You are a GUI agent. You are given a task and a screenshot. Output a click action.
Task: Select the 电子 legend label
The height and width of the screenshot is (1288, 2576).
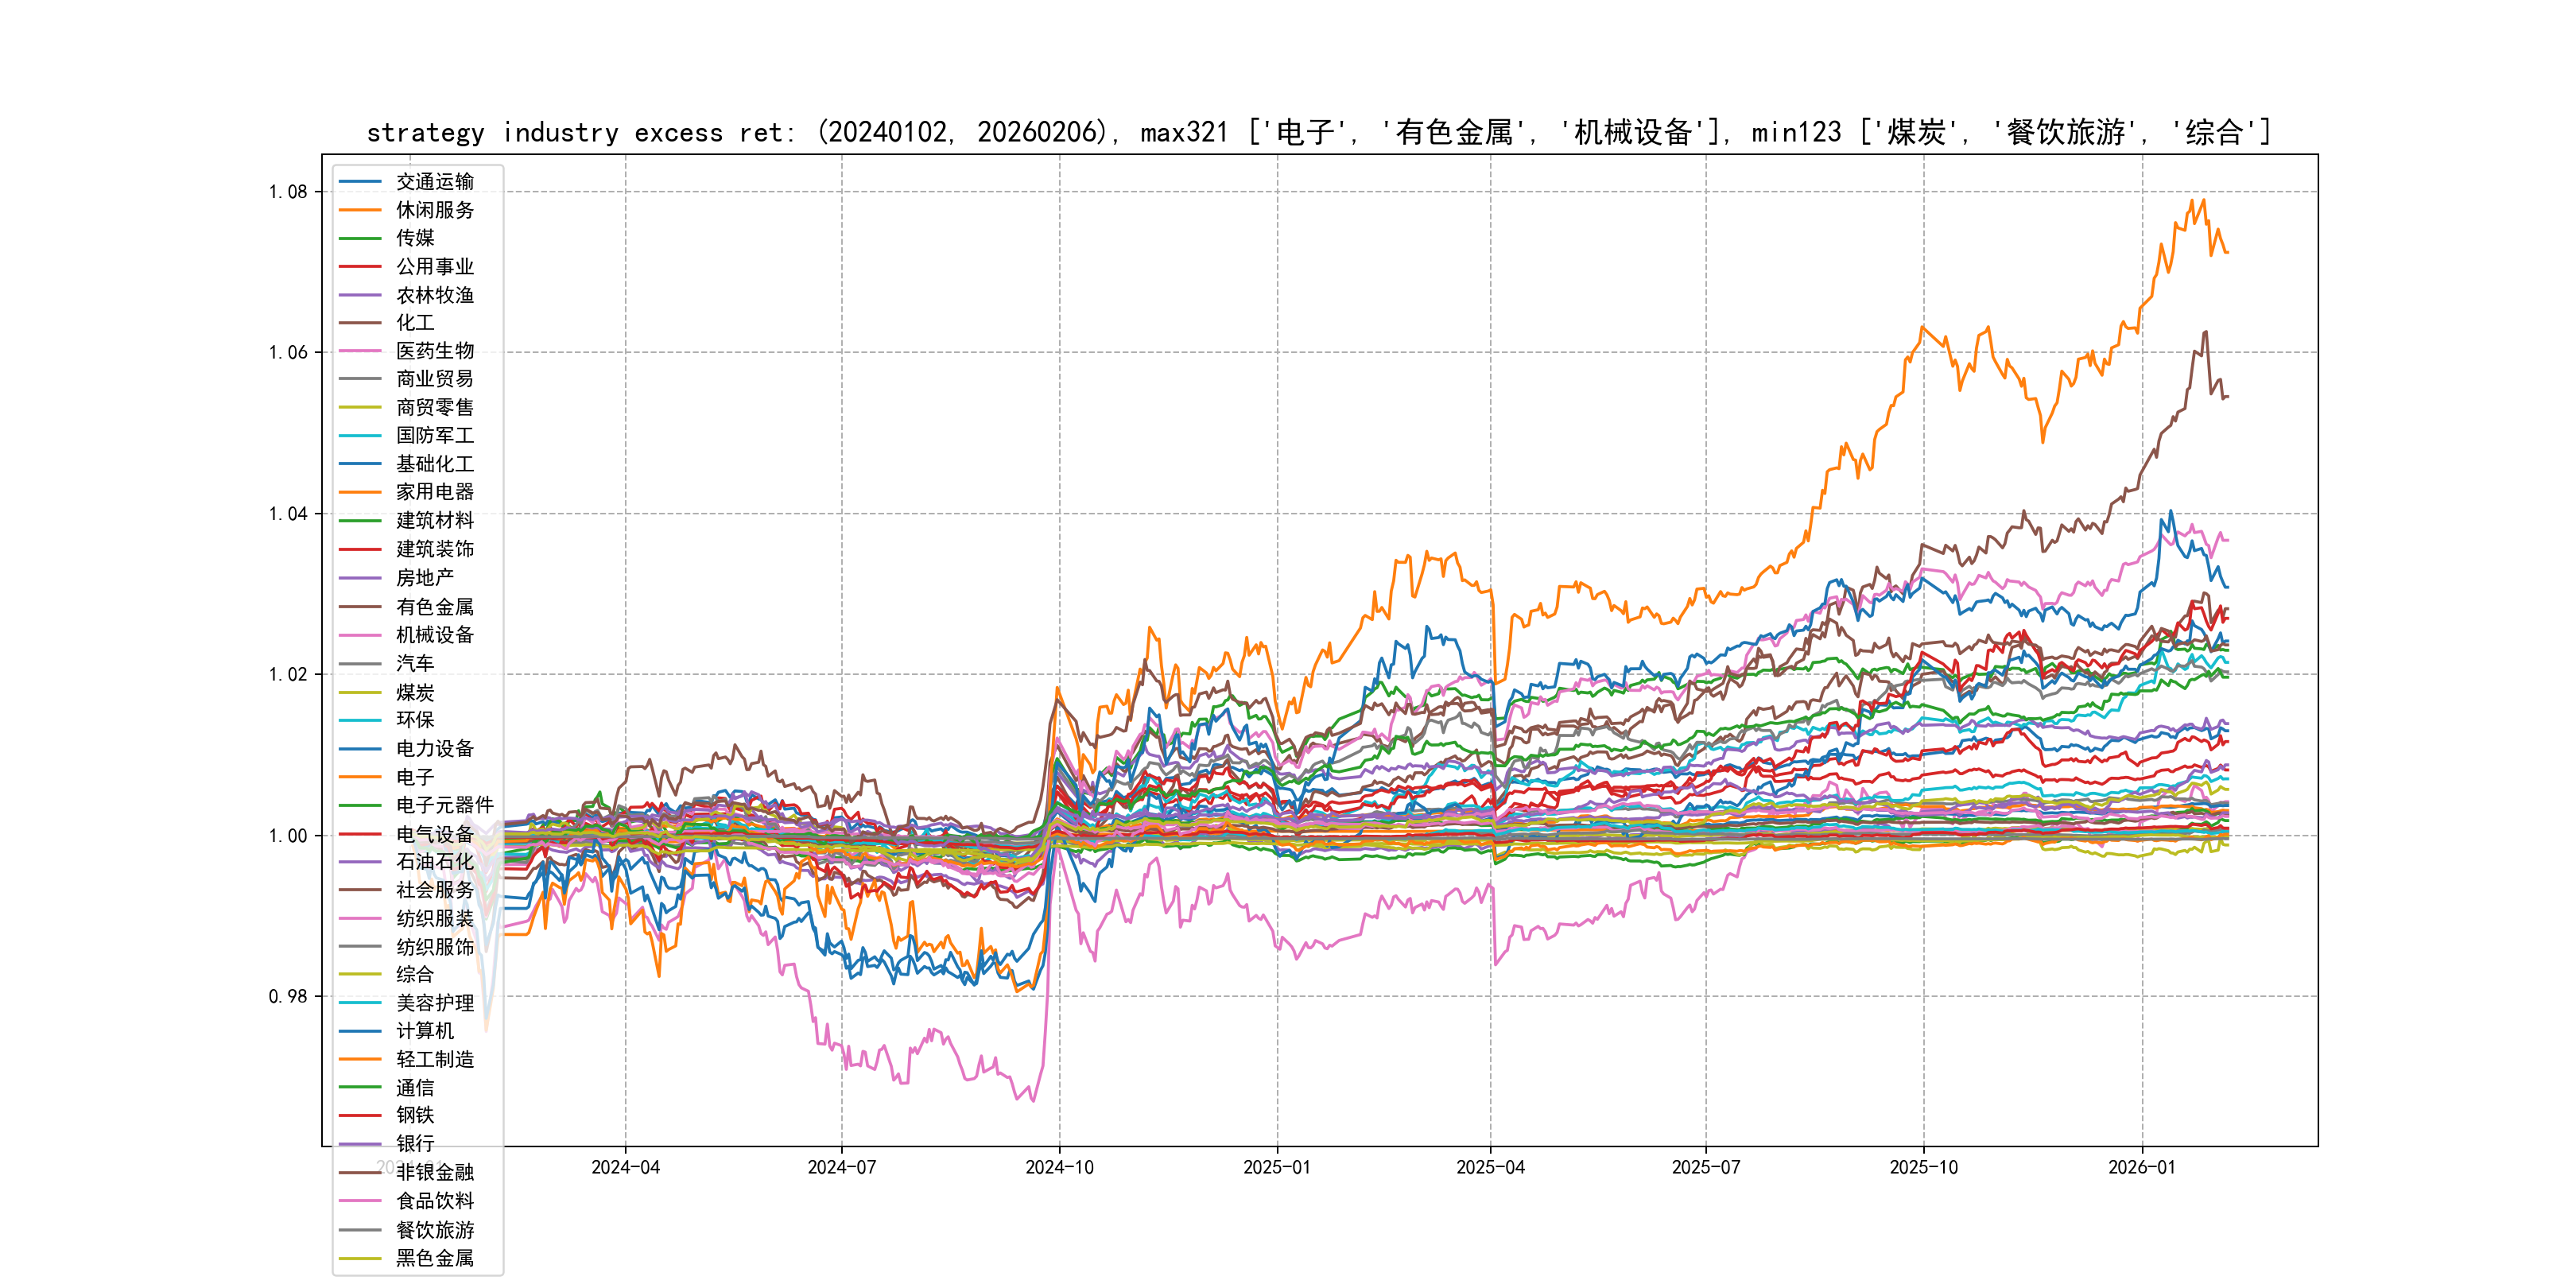pyautogui.click(x=414, y=777)
